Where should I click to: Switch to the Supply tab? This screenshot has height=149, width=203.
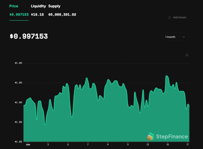(54, 6)
